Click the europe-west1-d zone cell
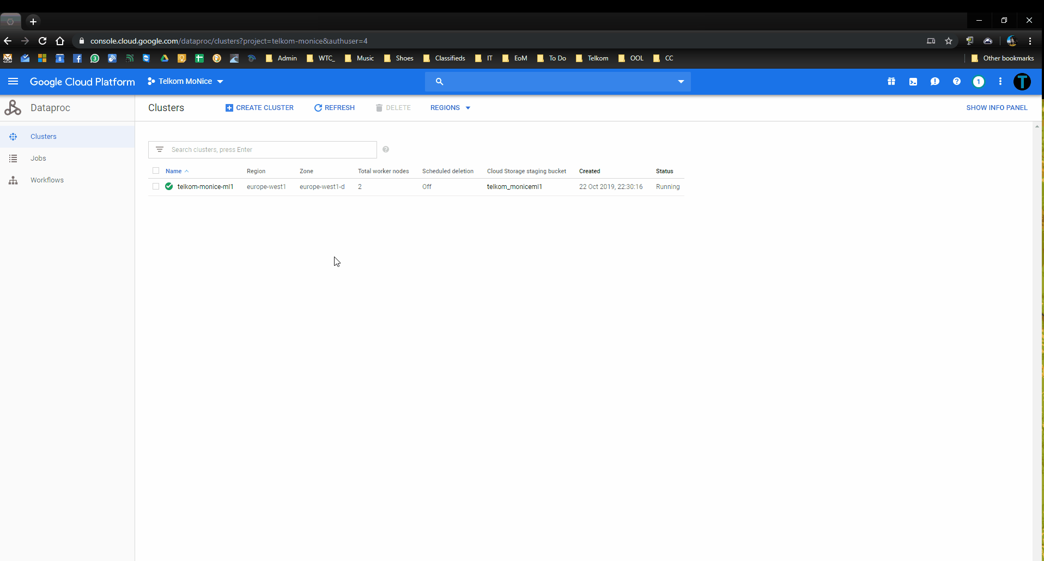 [322, 187]
